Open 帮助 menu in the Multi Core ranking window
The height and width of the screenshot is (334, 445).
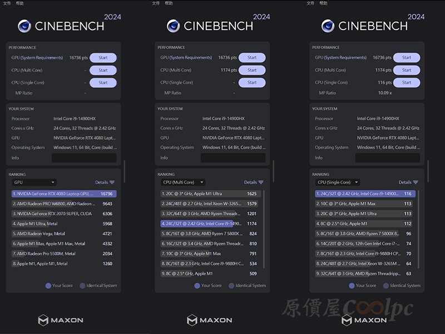(x=169, y=3)
